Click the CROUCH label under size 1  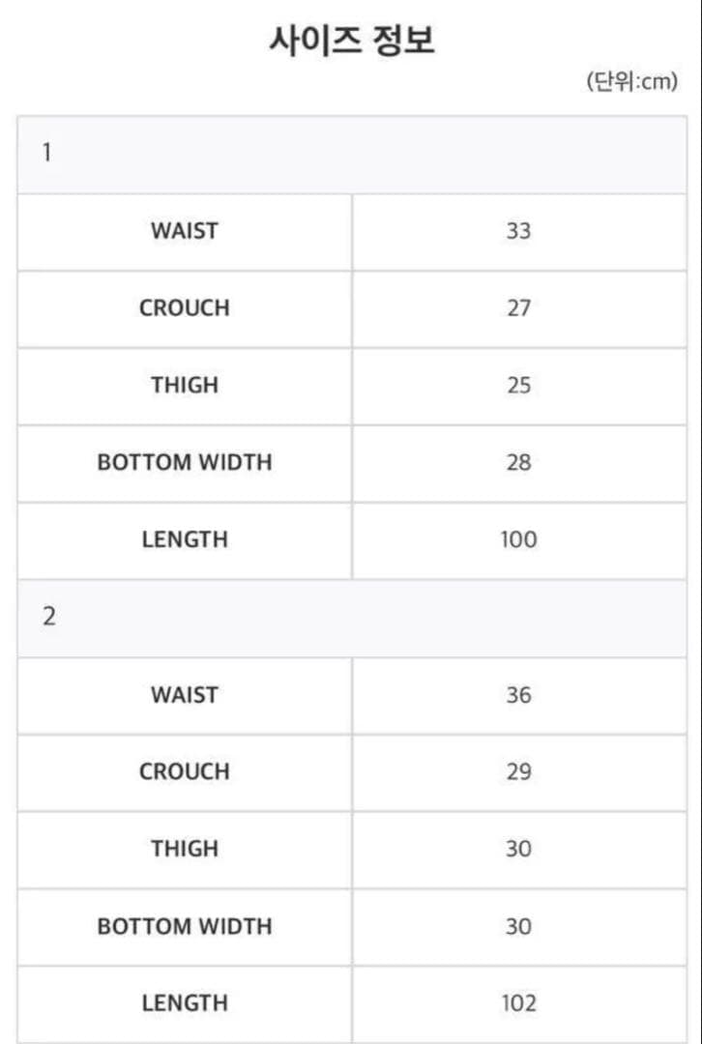tap(185, 308)
